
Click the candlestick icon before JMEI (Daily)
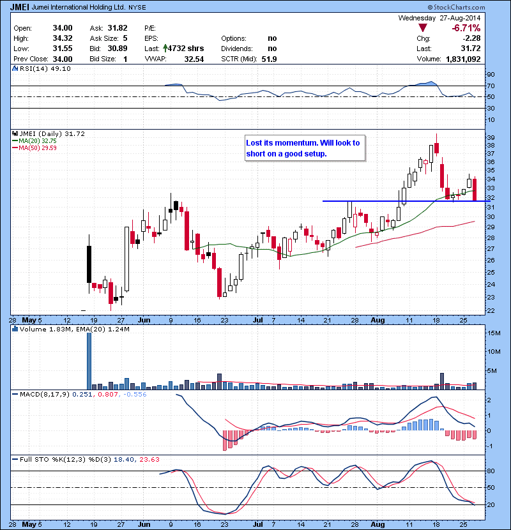(15, 134)
